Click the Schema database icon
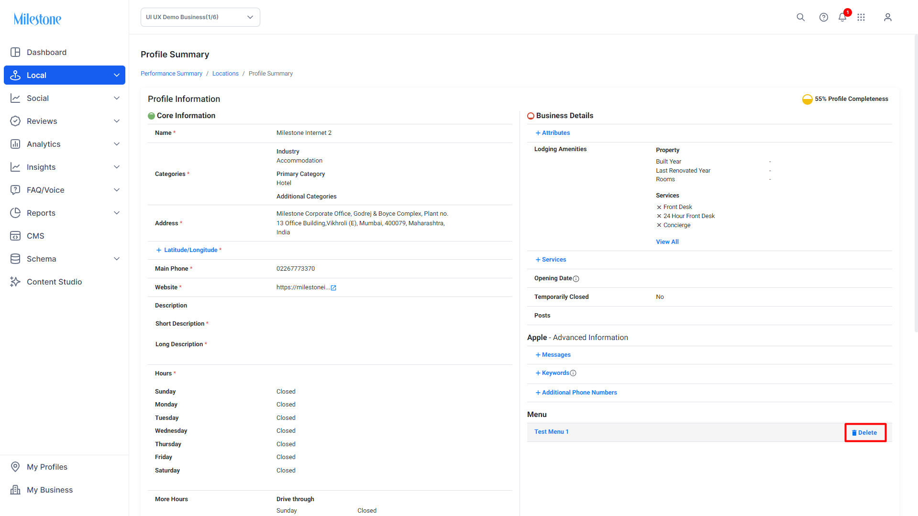The width and height of the screenshot is (918, 516). click(x=15, y=259)
